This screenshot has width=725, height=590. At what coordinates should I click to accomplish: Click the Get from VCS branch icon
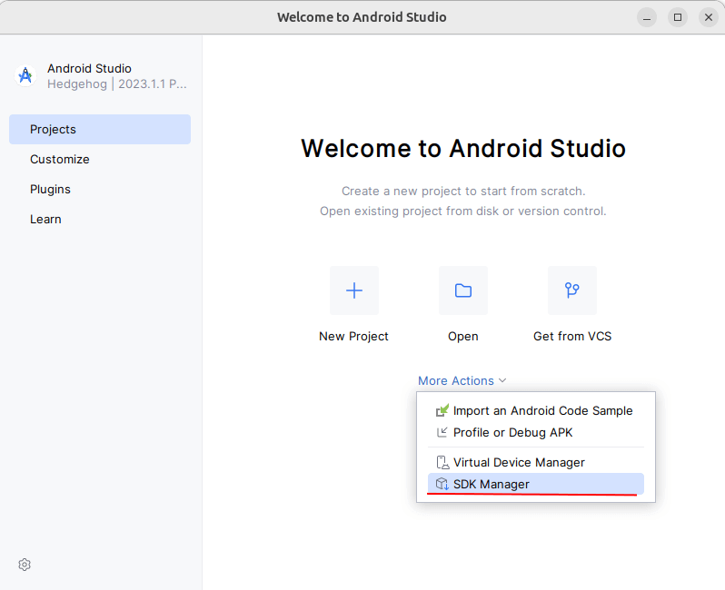[x=572, y=290]
